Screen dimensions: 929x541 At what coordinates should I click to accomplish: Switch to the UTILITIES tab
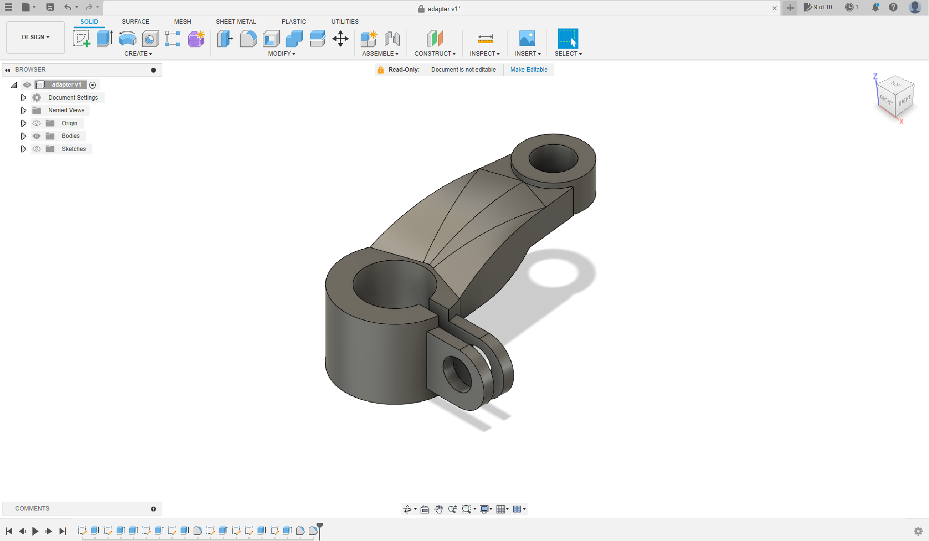(x=345, y=22)
